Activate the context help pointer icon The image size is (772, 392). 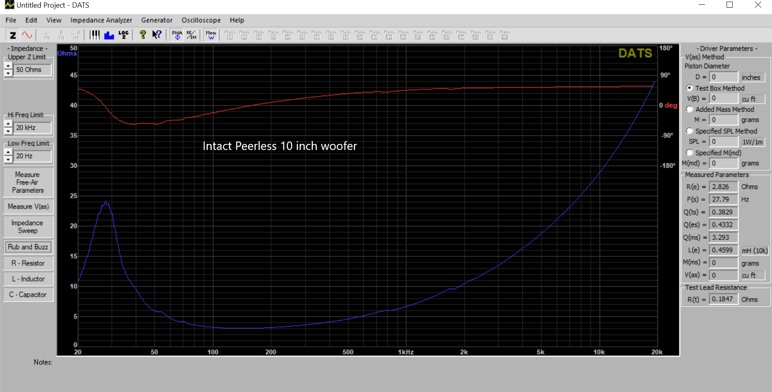pos(157,35)
